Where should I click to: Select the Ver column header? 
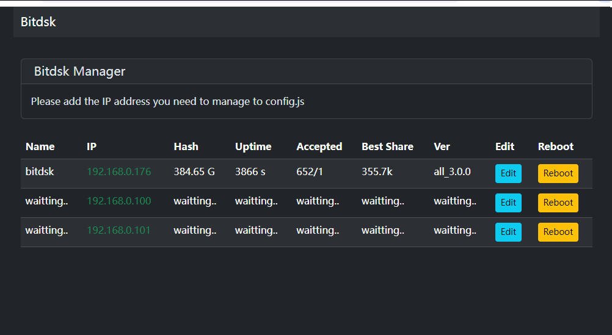pos(442,146)
